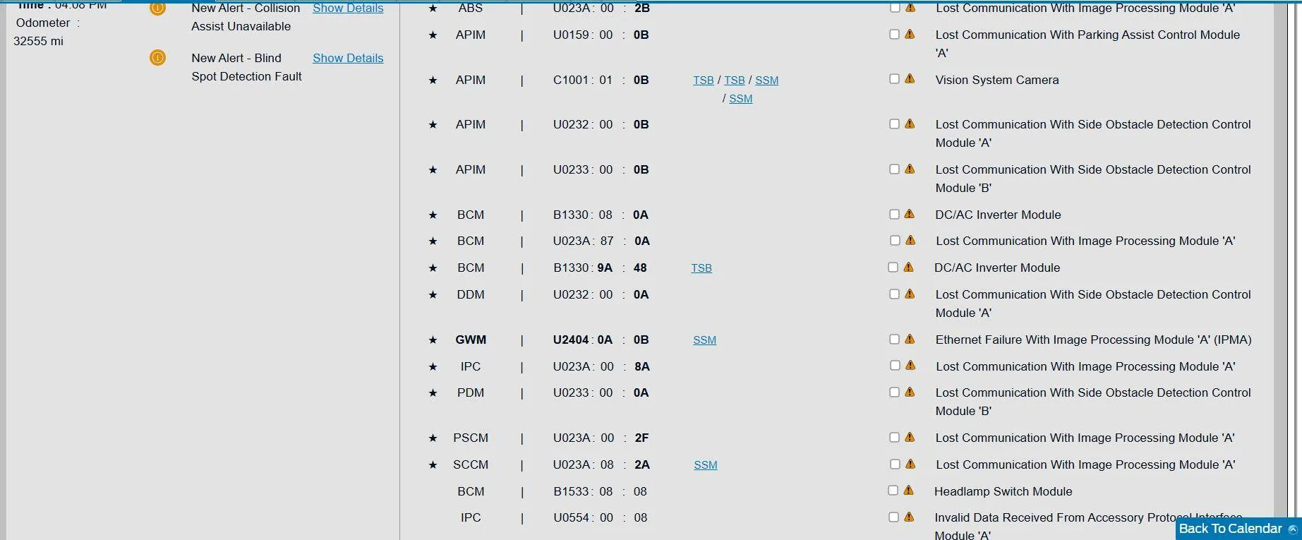Show Details for Blind Spot Detection Fault

point(348,58)
